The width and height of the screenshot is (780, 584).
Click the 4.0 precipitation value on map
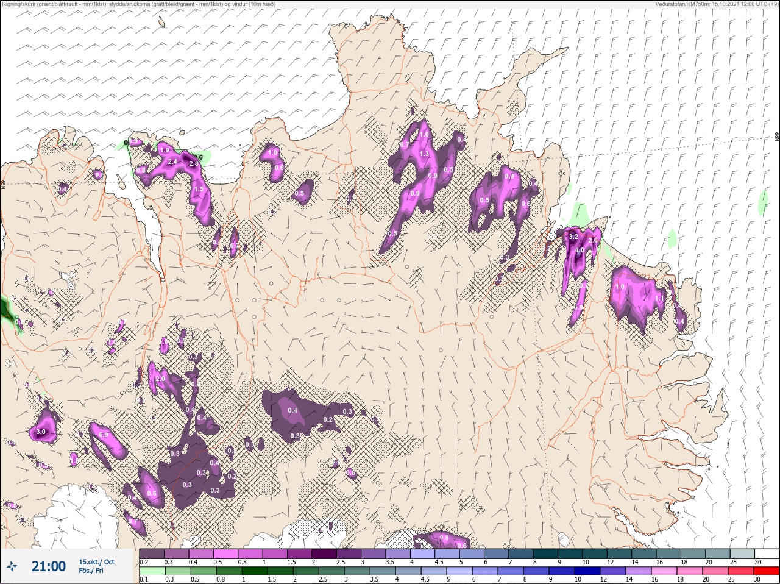point(580,250)
